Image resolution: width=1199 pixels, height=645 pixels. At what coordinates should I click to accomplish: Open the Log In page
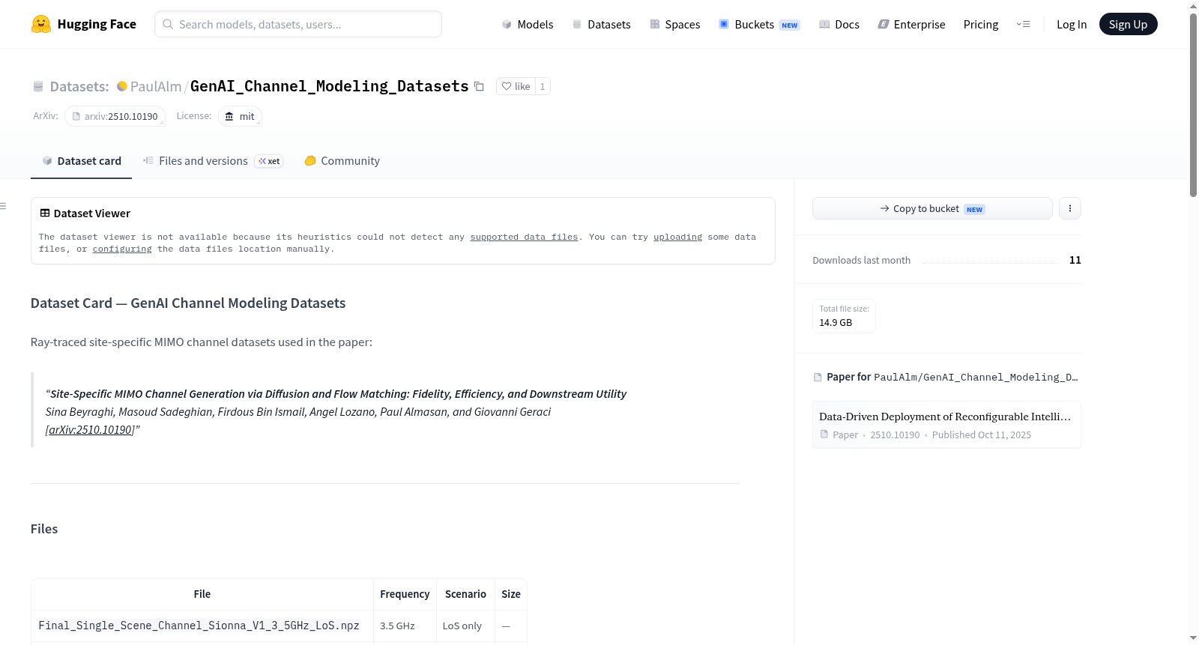pos(1072,24)
